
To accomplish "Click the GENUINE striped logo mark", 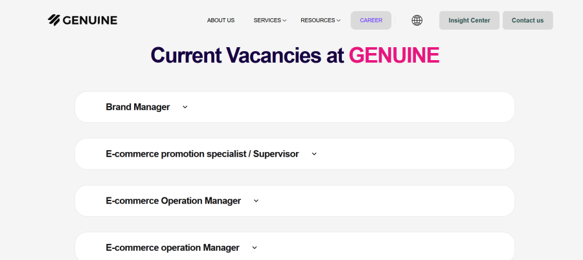I will coord(54,20).
